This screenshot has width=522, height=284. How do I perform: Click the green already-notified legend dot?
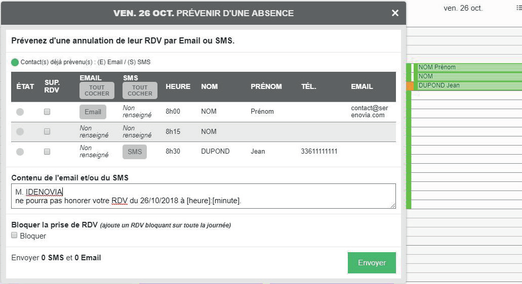(15, 62)
